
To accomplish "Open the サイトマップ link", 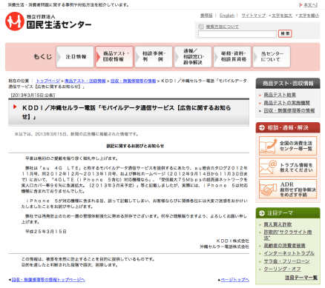I will 253,16.
